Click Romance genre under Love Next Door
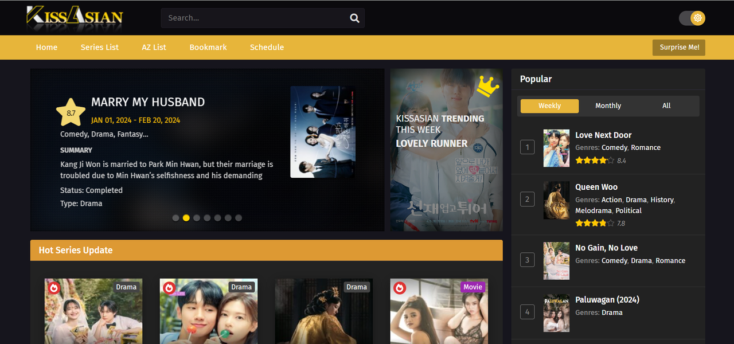The image size is (734, 344). (x=646, y=147)
